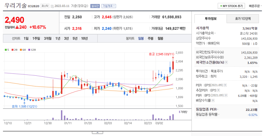Click the 거래대금 value 149,827 백만
Viewport: 263px width, 136px height.
(x=175, y=29)
